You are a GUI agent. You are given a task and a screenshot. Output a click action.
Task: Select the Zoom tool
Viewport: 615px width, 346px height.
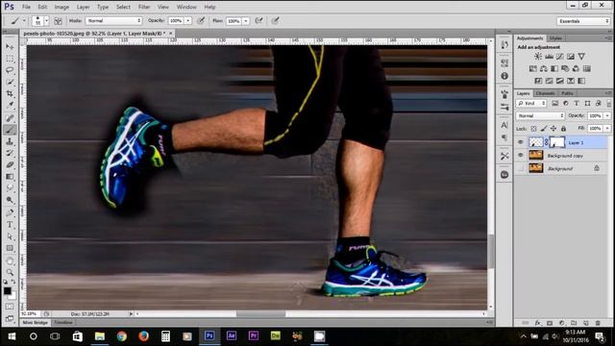coord(10,272)
